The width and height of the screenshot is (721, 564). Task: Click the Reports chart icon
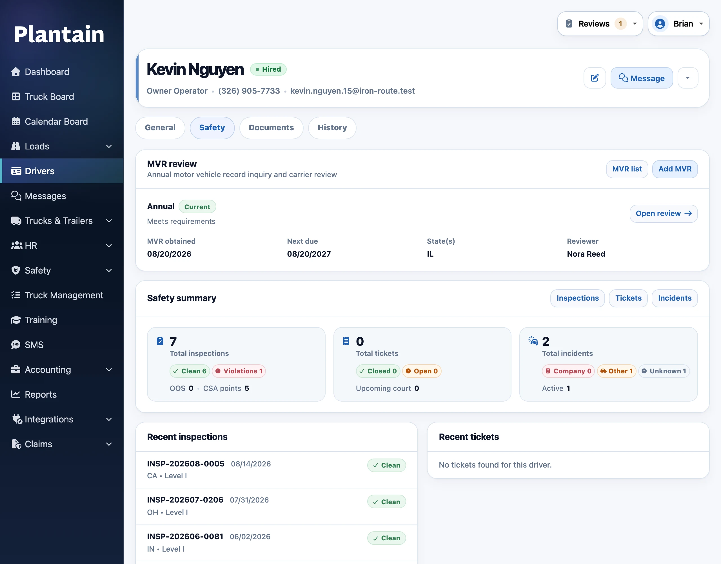click(15, 394)
